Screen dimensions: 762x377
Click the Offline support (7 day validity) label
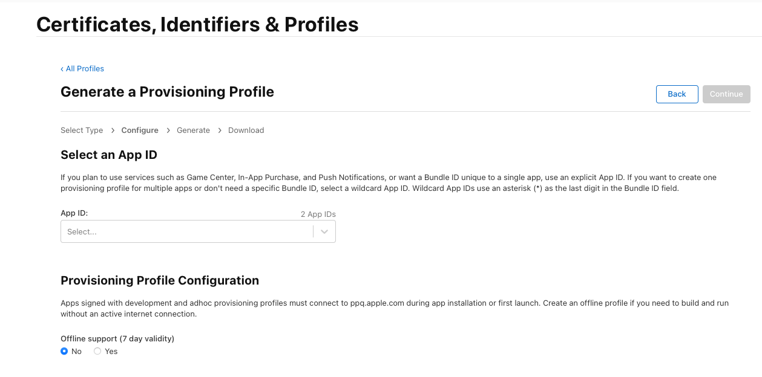coord(117,339)
